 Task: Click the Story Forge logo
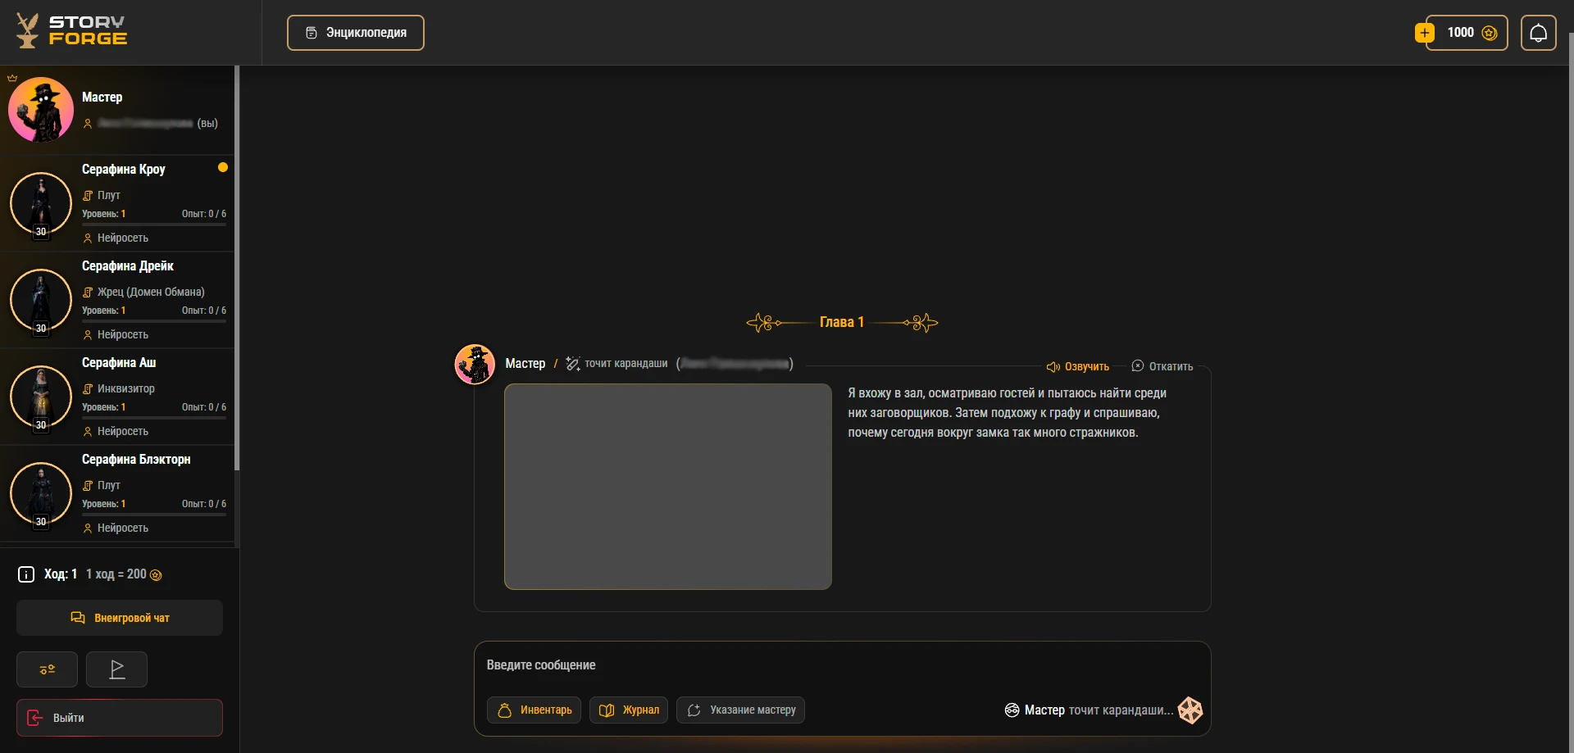[x=72, y=31]
